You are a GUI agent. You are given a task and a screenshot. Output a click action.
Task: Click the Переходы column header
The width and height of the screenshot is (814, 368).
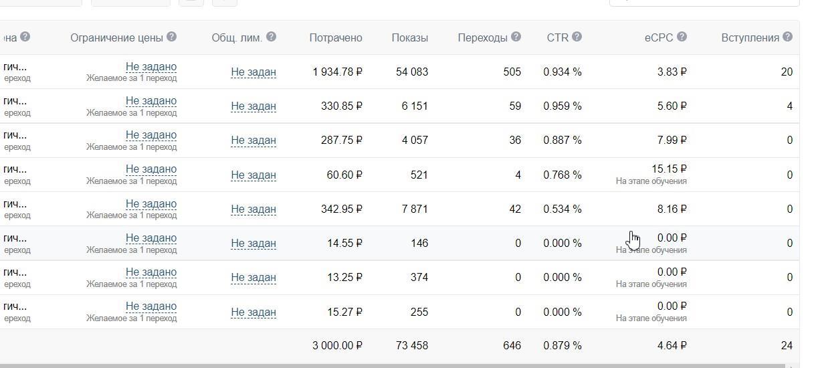coord(482,38)
